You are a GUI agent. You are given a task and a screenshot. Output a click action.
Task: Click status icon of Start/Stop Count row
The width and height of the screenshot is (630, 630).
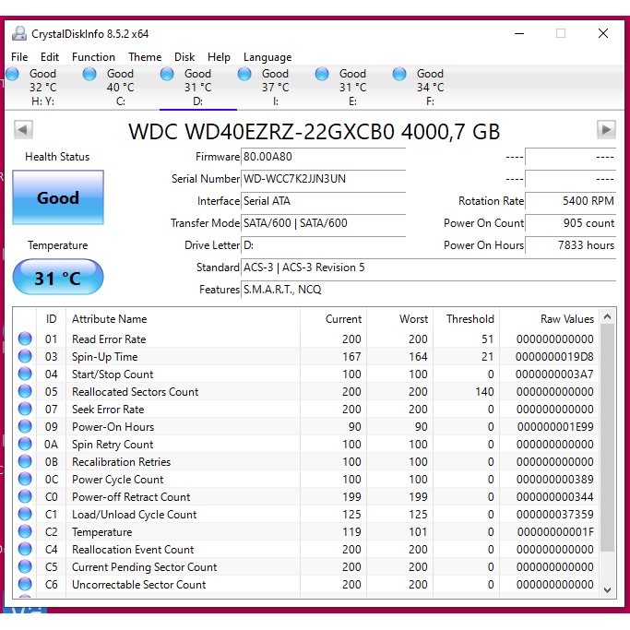coord(25,374)
